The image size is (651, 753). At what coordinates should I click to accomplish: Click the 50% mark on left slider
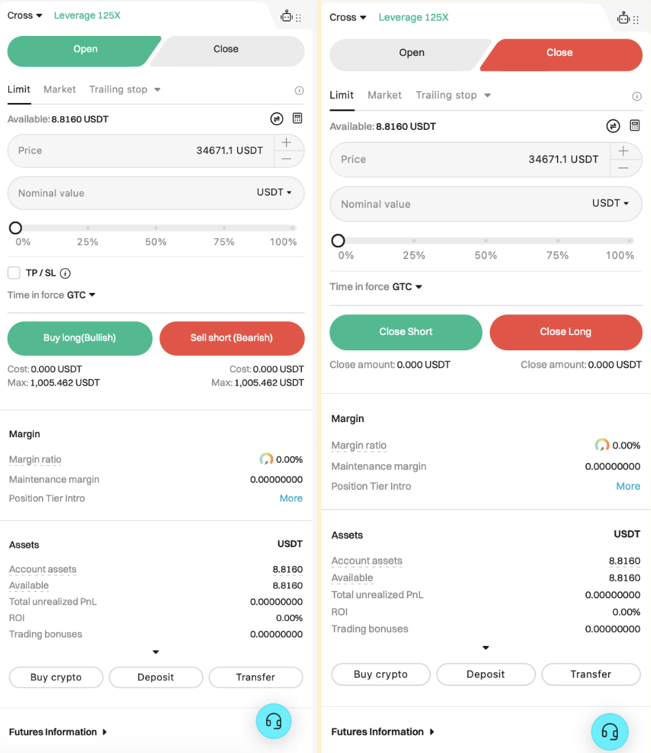click(156, 228)
